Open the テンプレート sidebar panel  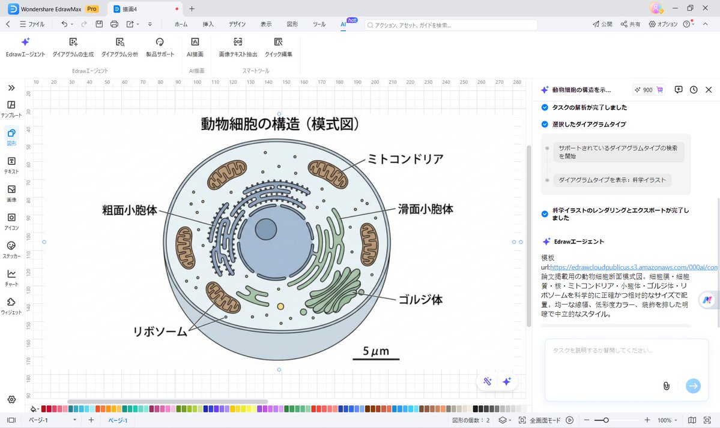tap(11, 109)
